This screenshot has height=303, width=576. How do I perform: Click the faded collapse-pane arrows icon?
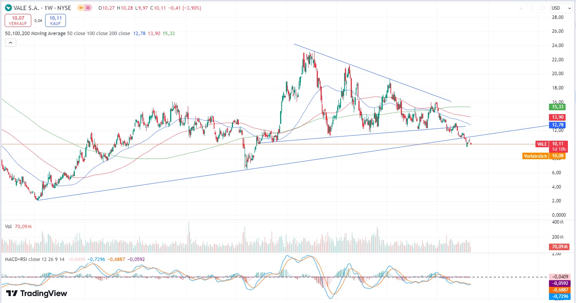click(532, 8)
